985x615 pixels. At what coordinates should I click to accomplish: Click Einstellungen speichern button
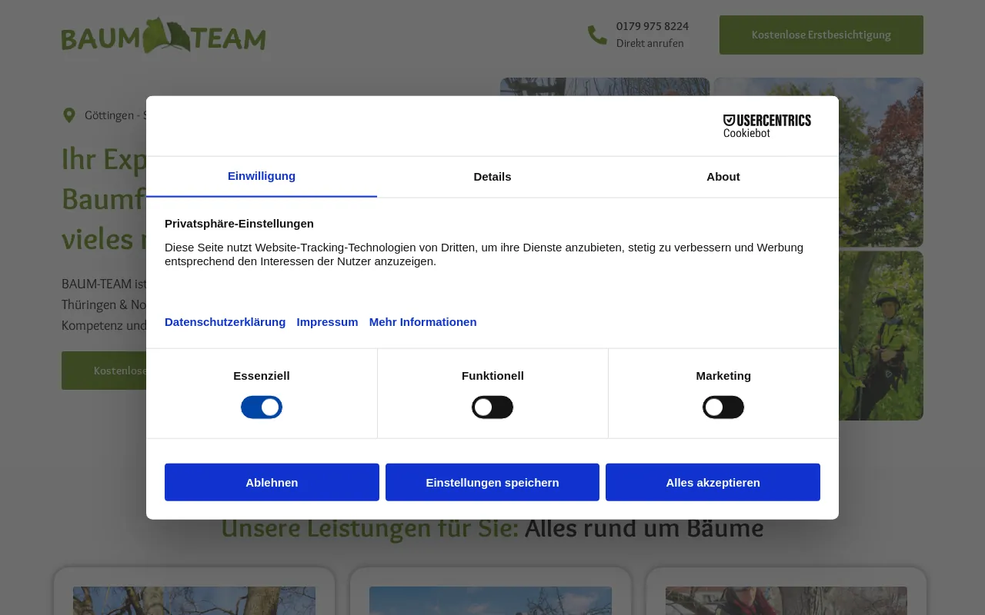(x=492, y=482)
